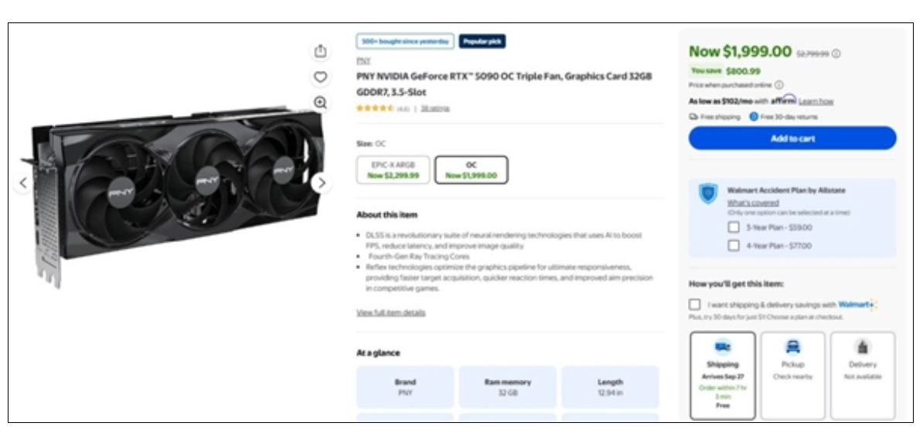Check the 4-Year Plan checkbox

coord(734,246)
